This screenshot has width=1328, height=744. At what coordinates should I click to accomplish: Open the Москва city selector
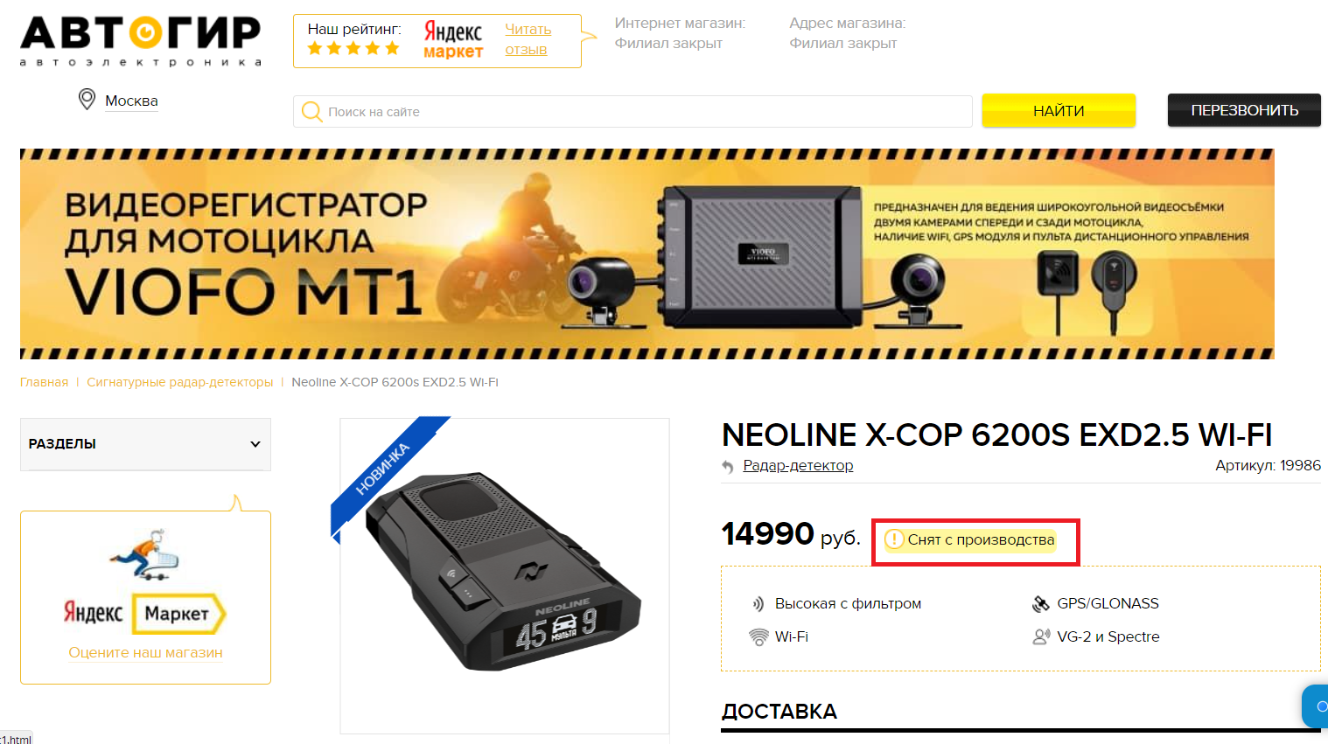[x=131, y=101]
